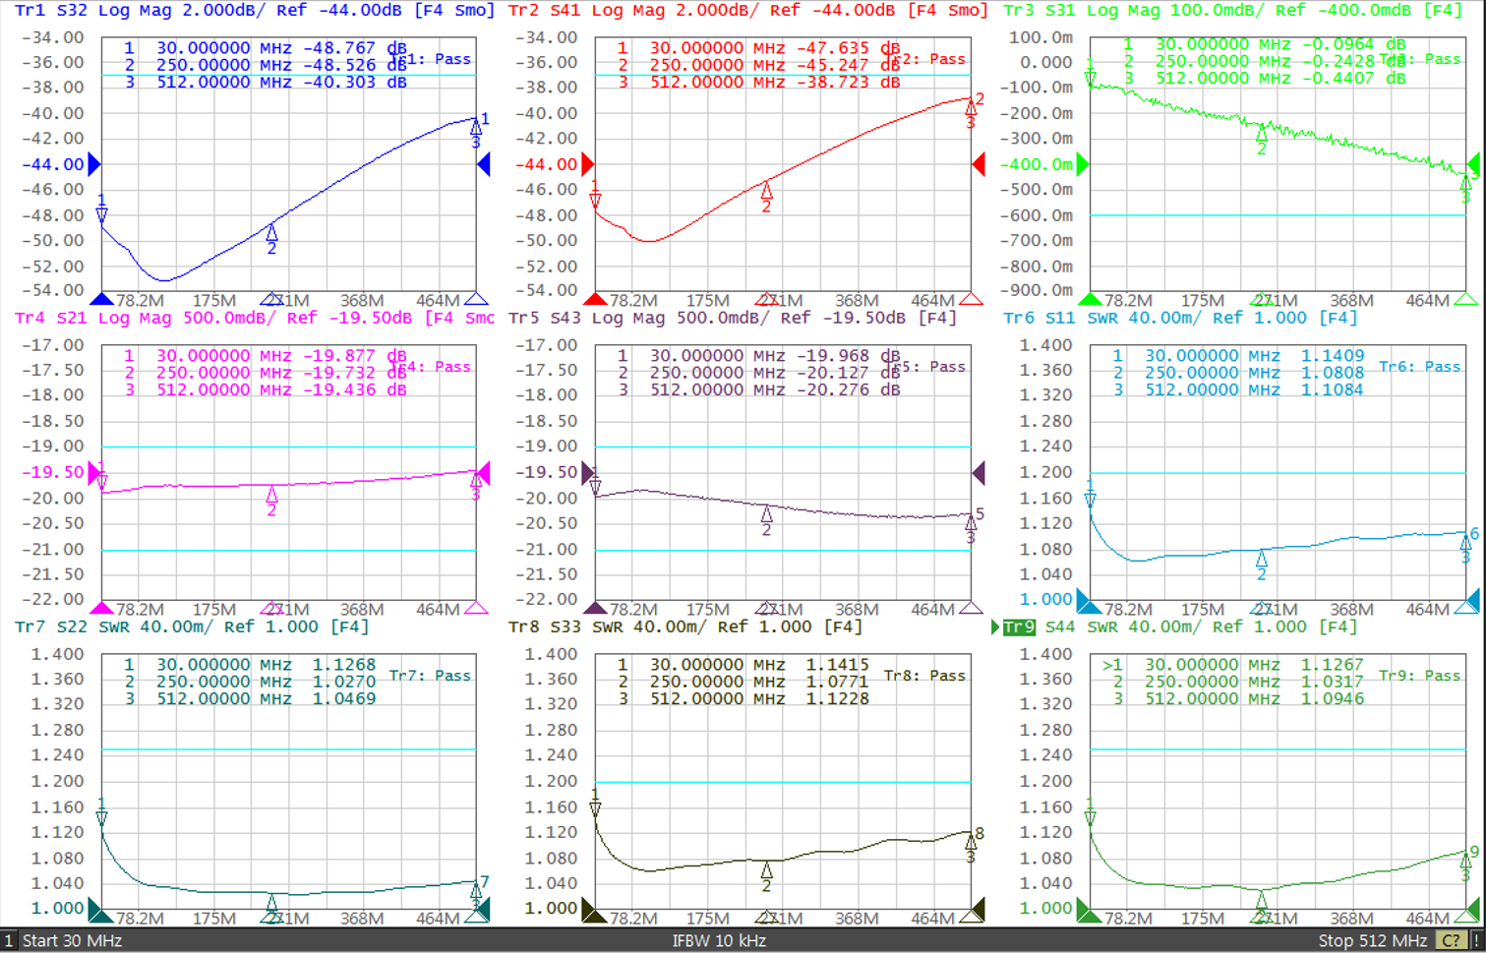1486x953 pixels.
Task: Select the Tr7 S22 SWR trace title
Action: point(192,626)
